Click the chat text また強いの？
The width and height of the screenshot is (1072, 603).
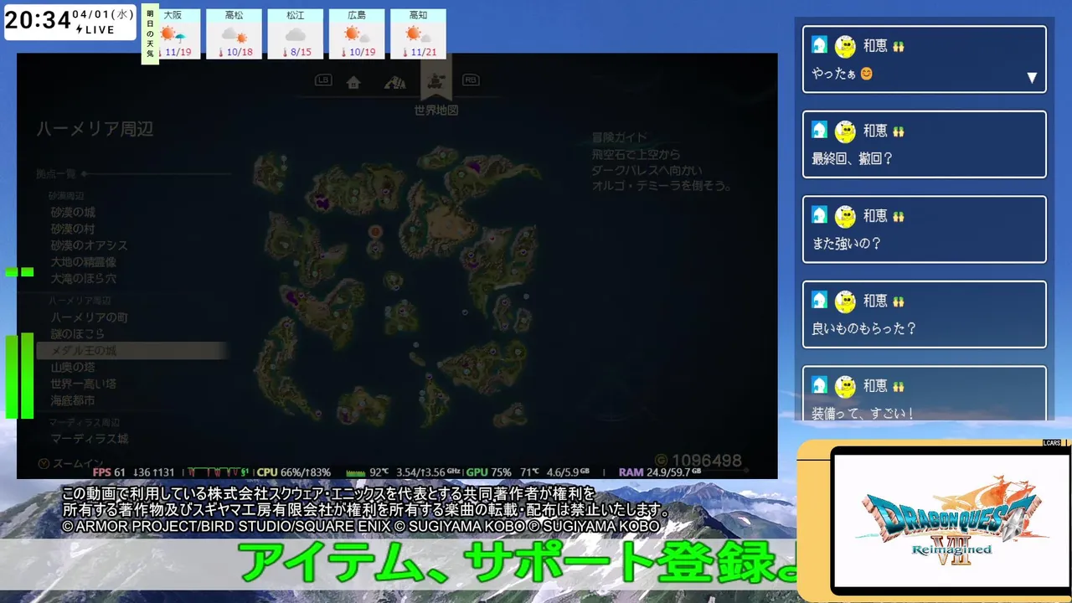847,244
